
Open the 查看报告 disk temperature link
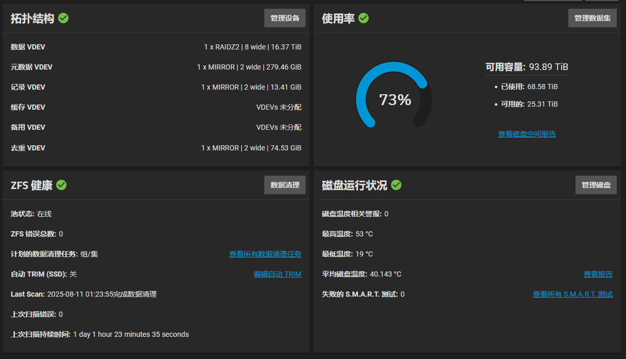tap(598, 274)
